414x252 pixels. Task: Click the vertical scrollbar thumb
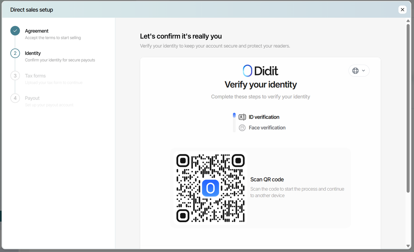408,108
